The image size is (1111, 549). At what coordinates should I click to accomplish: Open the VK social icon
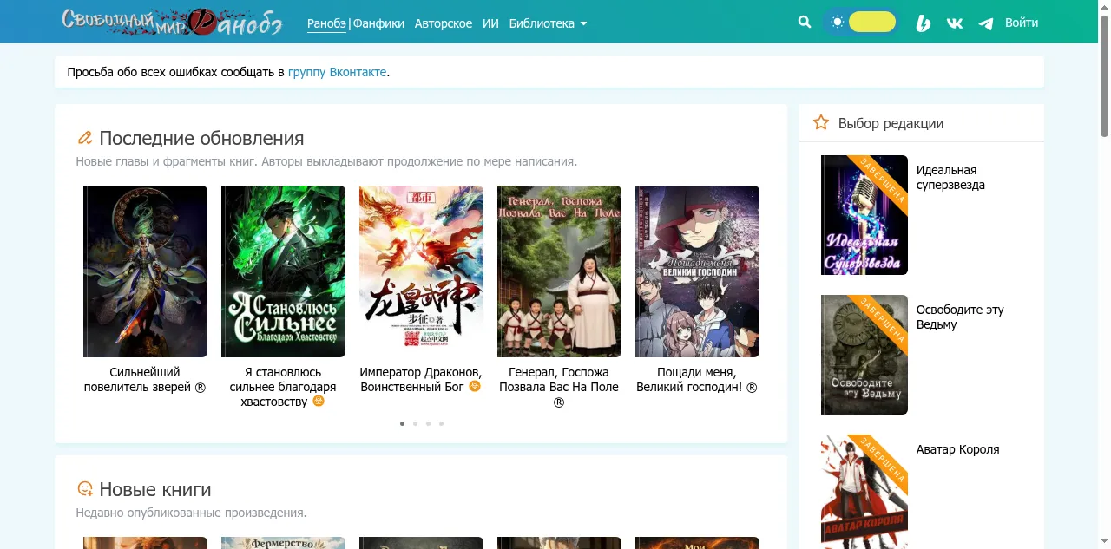click(x=955, y=23)
